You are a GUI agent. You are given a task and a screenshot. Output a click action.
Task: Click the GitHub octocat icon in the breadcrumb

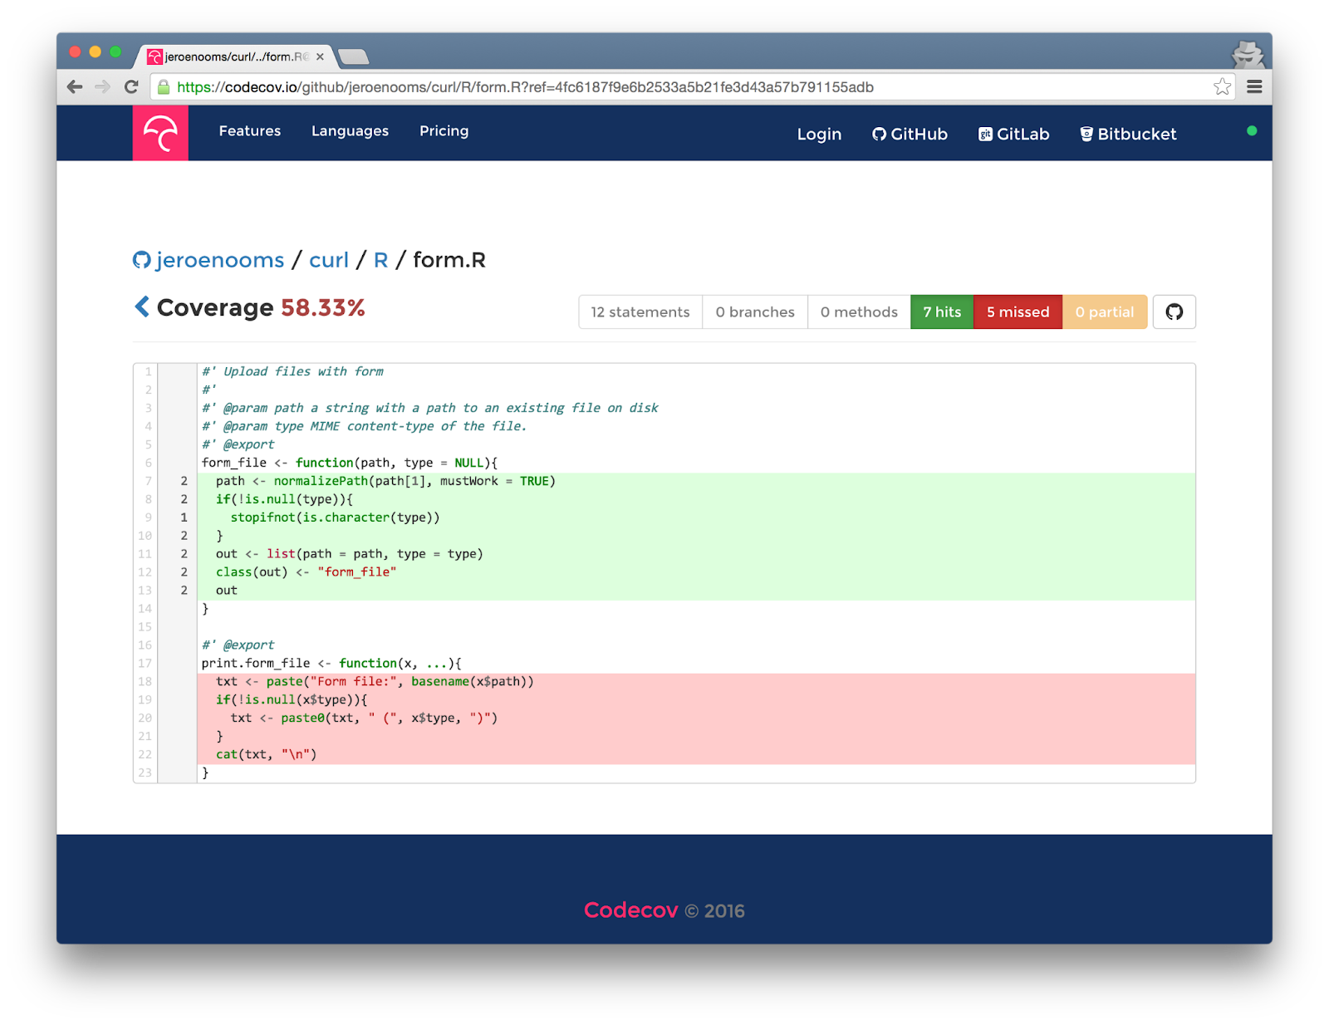(x=140, y=259)
